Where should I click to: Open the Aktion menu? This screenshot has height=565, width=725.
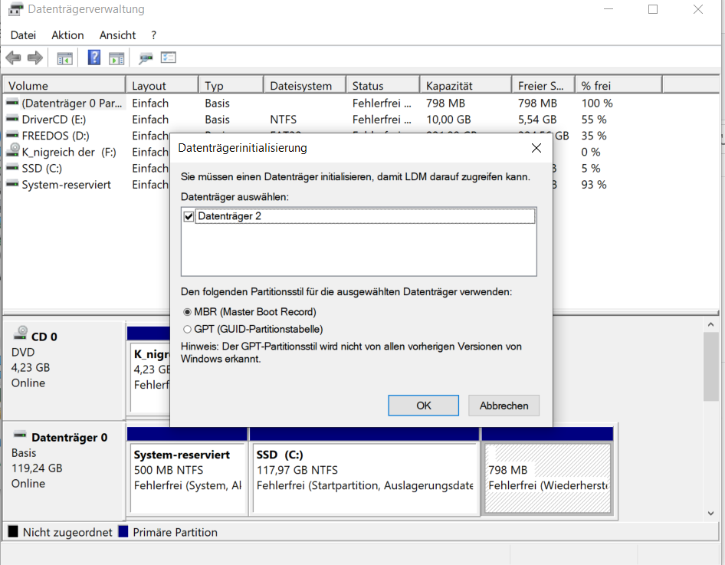pos(67,35)
